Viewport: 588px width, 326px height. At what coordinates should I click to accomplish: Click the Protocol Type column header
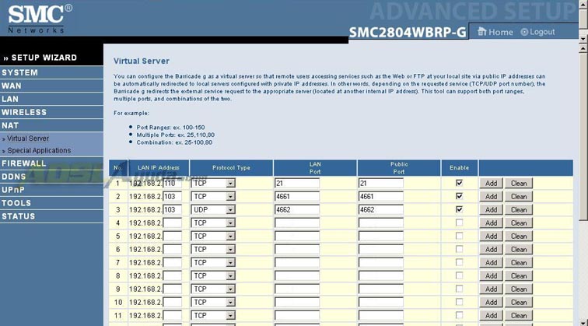click(x=231, y=168)
